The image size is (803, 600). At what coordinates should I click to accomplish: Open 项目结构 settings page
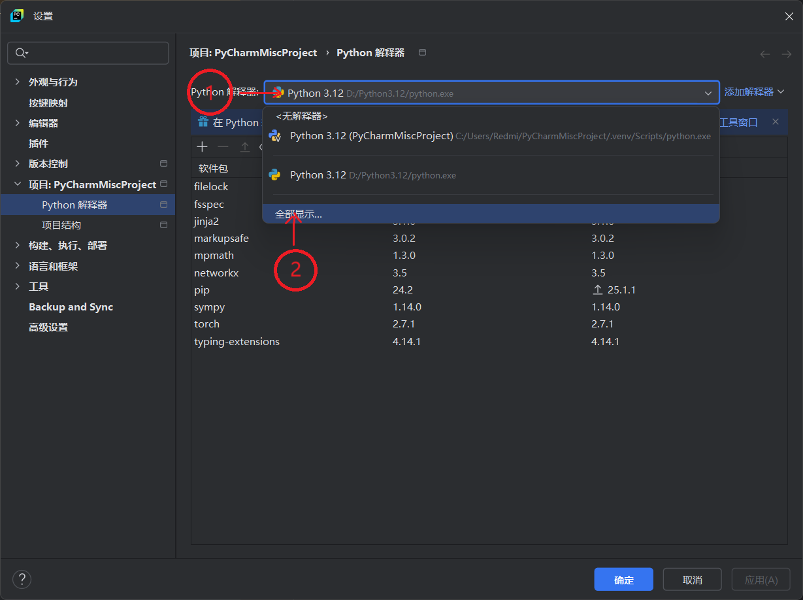(x=61, y=225)
